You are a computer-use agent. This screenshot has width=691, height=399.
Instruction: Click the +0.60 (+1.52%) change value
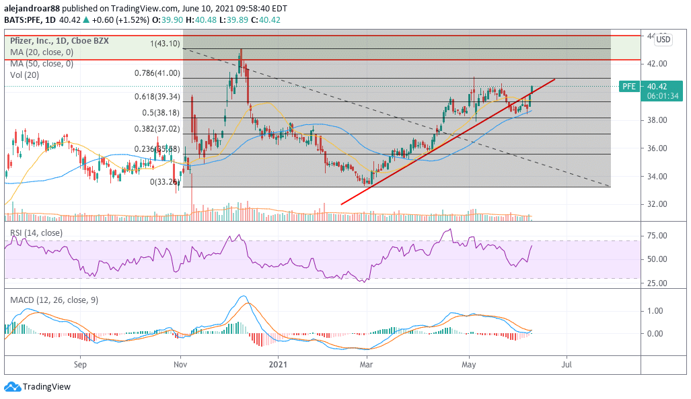120,19
